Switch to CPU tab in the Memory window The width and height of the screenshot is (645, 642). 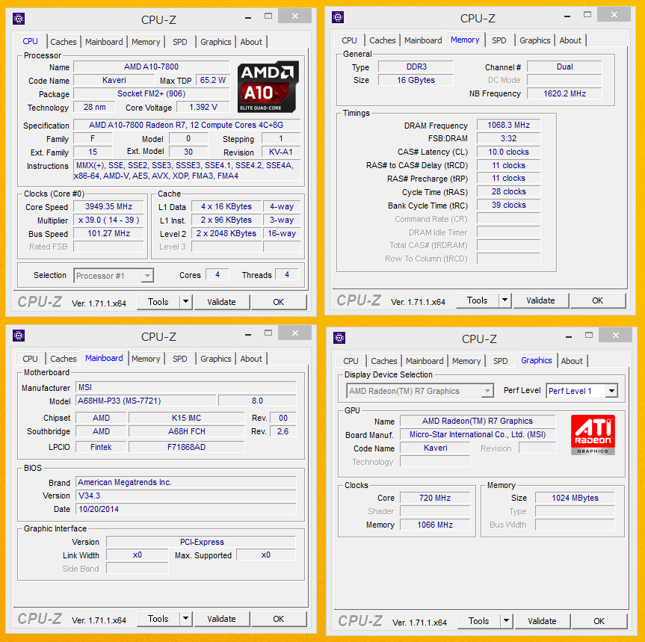(349, 40)
